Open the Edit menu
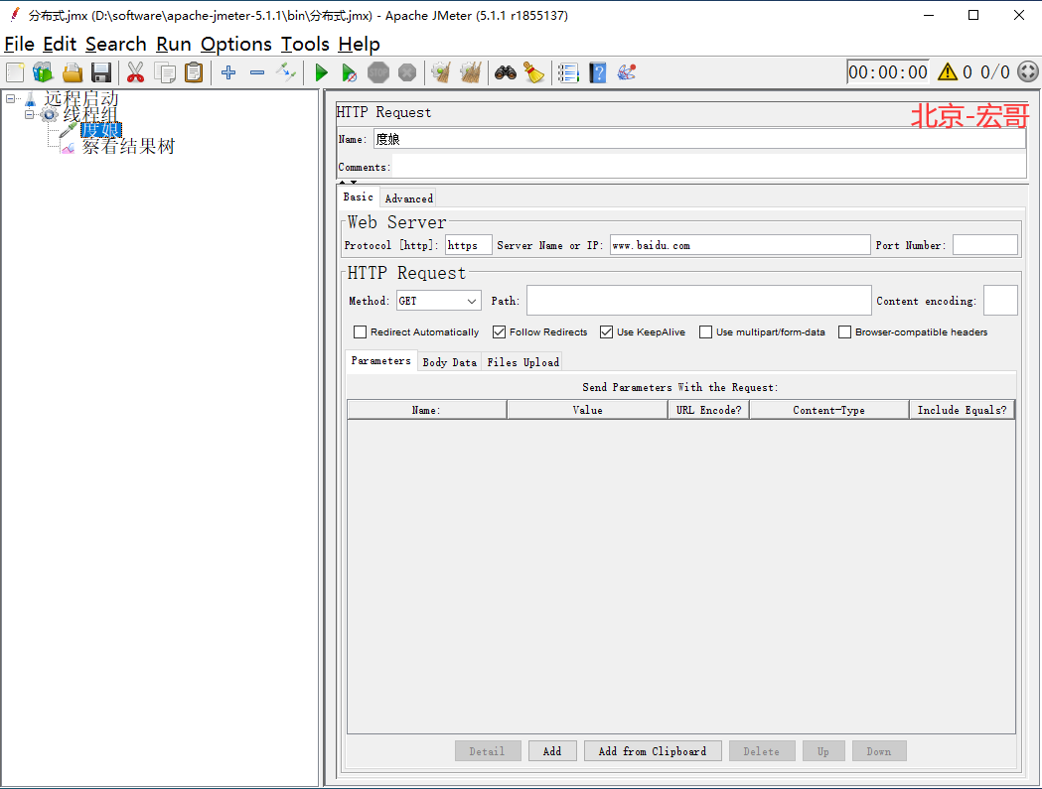 (60, 45)
